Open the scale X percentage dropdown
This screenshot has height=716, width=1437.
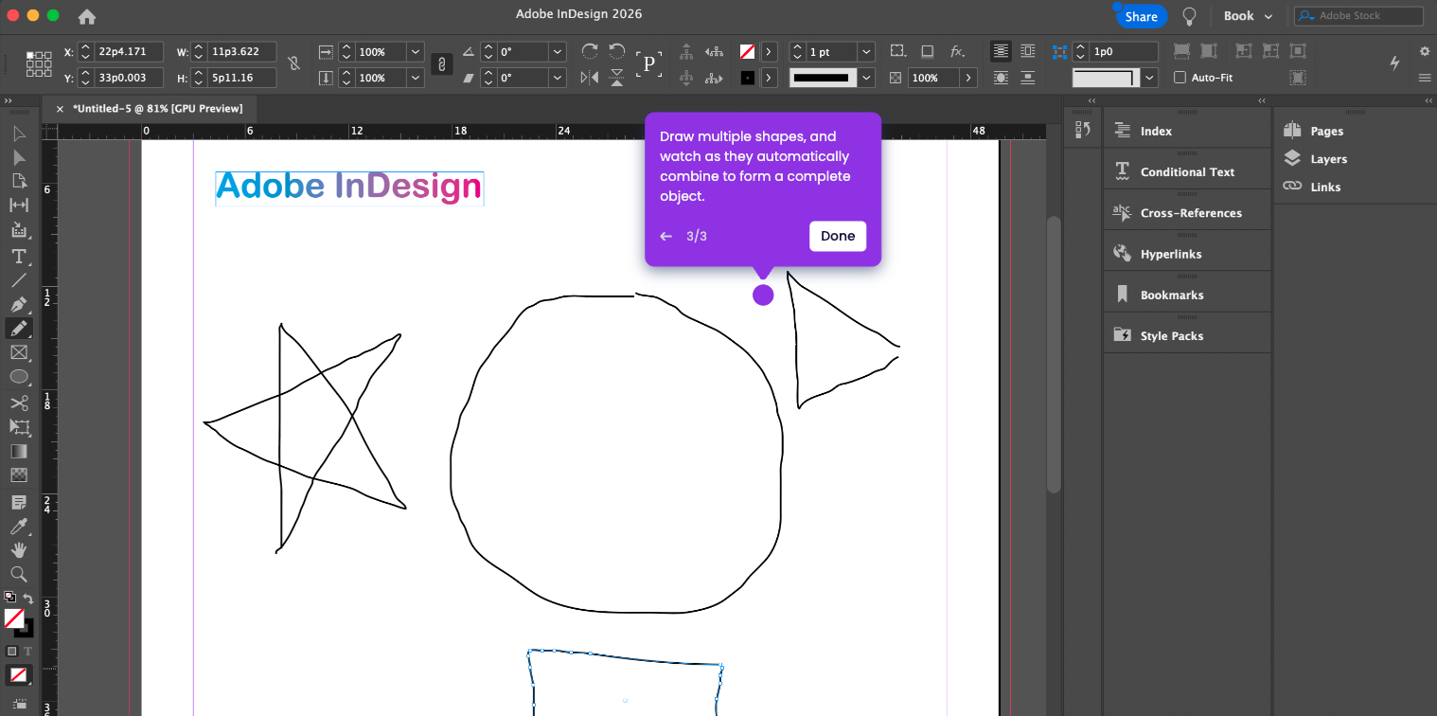pos(416,51)
